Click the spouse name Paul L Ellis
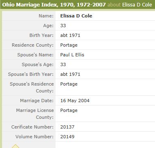155x148 pixels. pyautogui.click(x=72, y=55)
